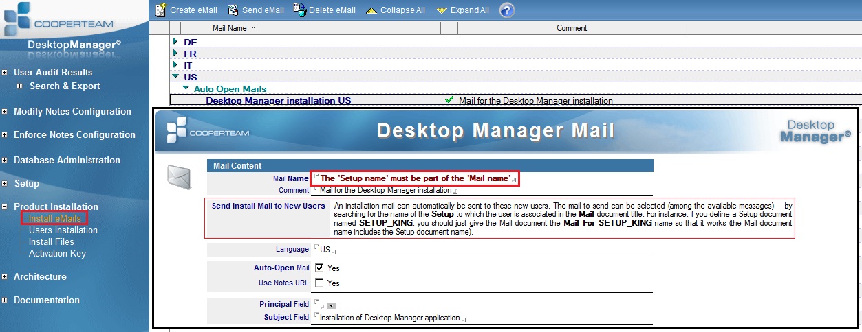Open Users Installation in the sidebar

pos(63,230)
